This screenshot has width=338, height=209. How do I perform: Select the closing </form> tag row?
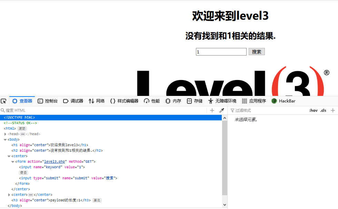click(111, 184)
